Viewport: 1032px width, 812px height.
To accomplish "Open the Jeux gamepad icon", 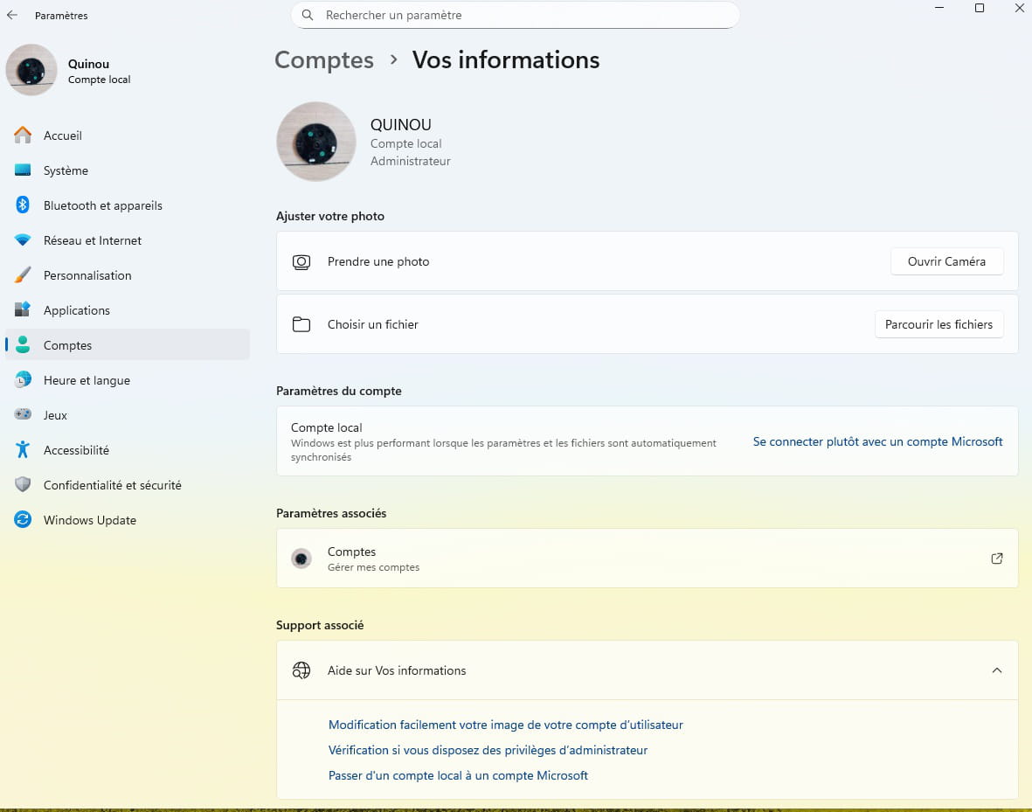I will [x=23, y=415].
